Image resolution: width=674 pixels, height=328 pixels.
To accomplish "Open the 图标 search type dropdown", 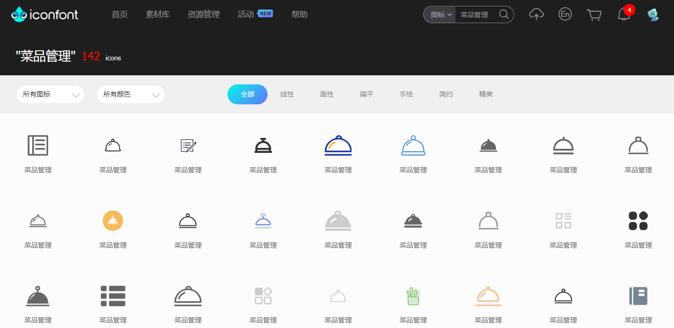I will pyautogui.click(x=441, y=15).
